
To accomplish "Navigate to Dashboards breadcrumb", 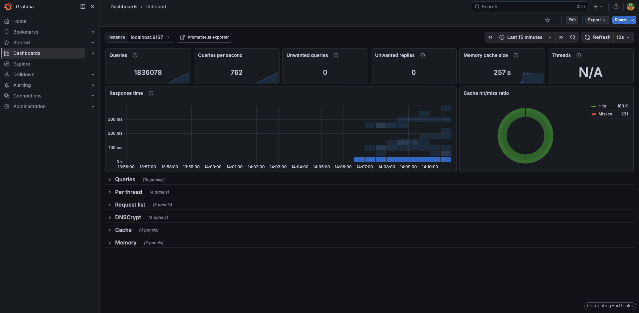I will (124, 7).
